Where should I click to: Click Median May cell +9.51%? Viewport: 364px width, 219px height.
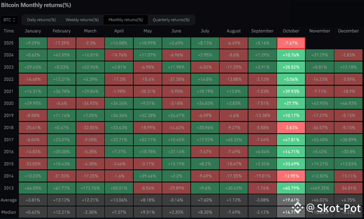pos(148,212)
